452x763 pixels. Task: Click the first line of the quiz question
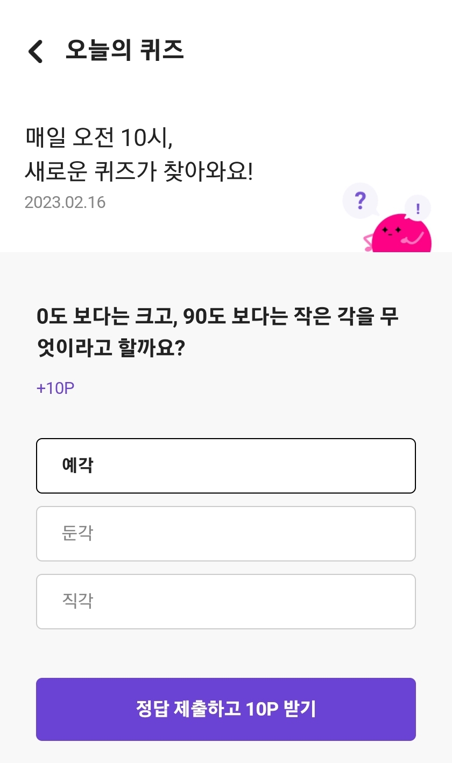[x=217, y=317]
